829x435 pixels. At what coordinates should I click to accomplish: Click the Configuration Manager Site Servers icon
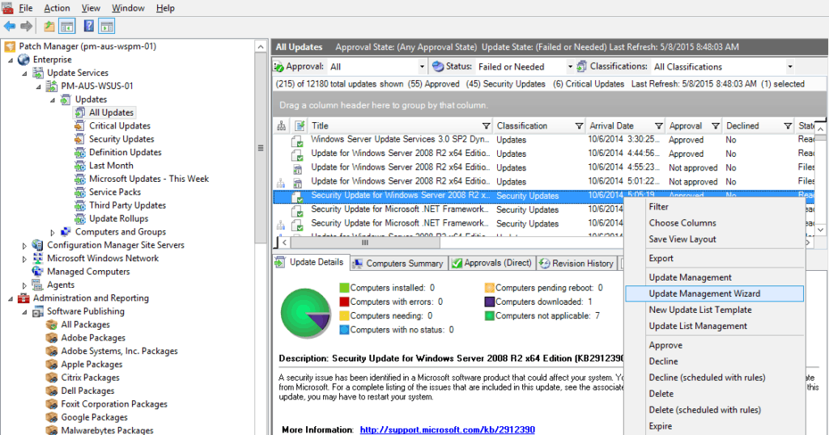tap(37, 245)
